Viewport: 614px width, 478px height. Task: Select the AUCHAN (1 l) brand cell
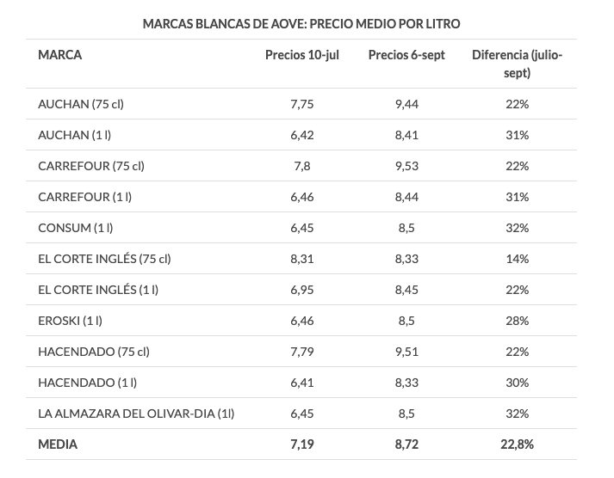click(74, 135)
